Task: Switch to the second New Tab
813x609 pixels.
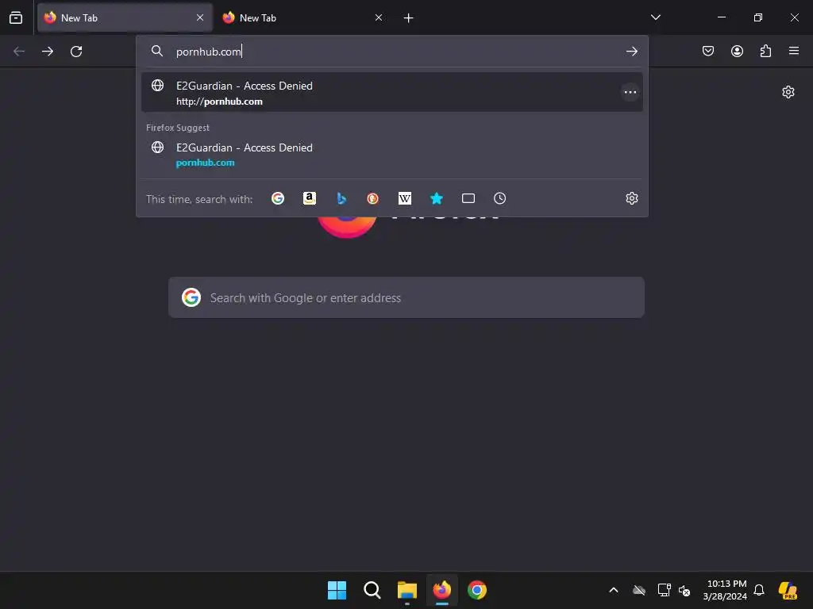Action: [x=302, y=17]
